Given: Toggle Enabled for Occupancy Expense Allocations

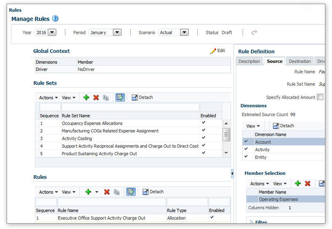Looking at the screenshot, I should click(203, 123).
